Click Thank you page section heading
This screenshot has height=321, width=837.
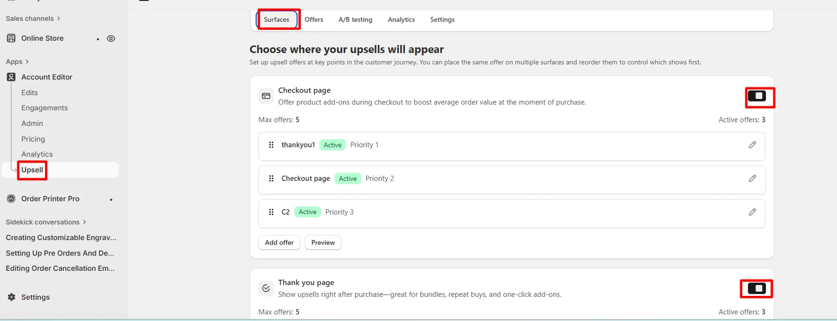click(306, 282)
